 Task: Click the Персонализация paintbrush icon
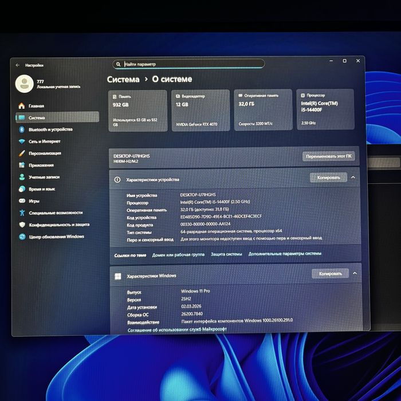click(x=22, y=153)
